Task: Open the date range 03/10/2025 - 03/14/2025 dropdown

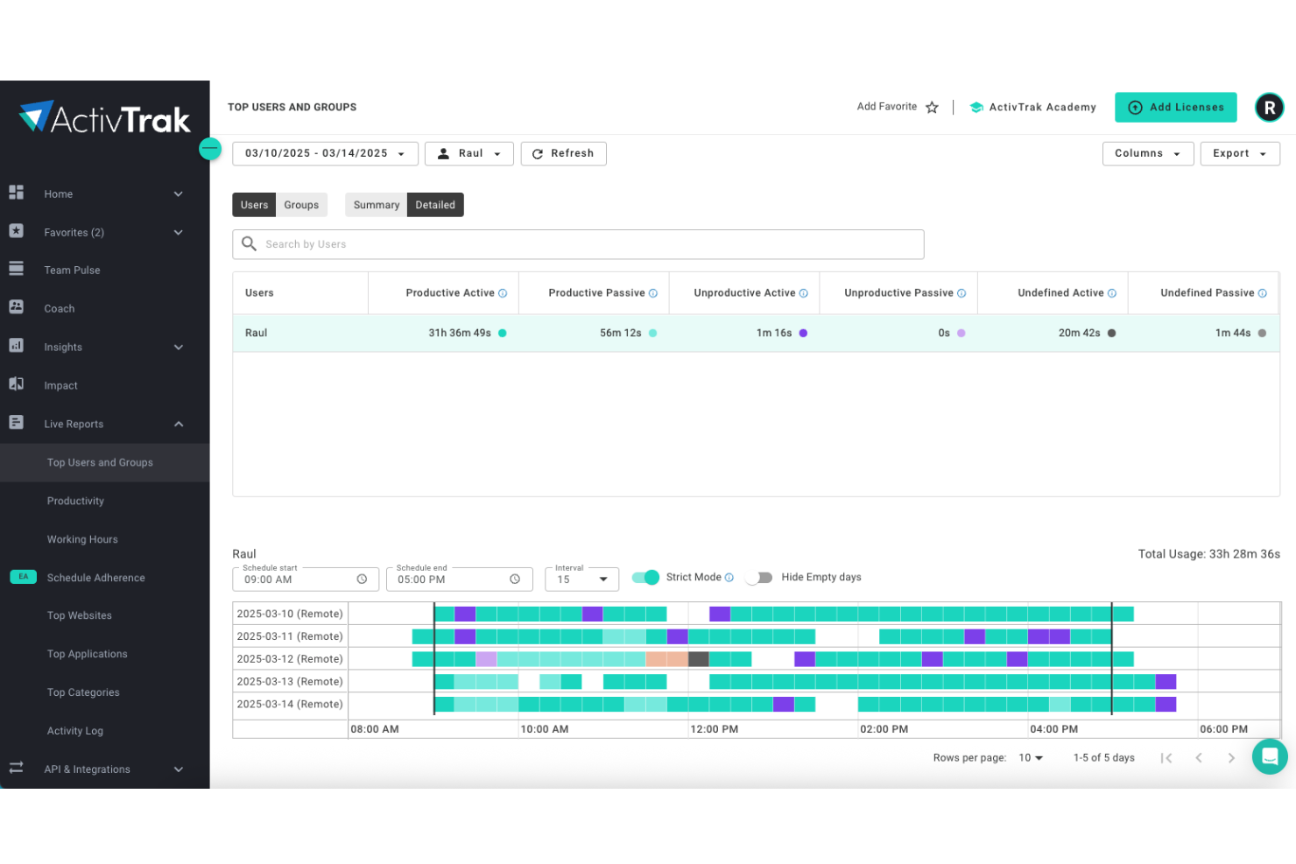Action: (325, 153)
